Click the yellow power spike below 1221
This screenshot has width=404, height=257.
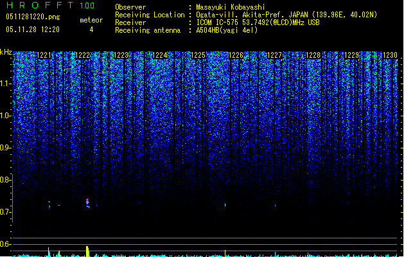[49, 252]
